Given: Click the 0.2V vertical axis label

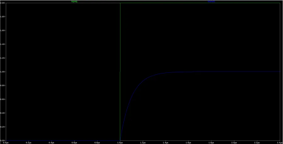Looking at the screenshot, I should (2, 127).
